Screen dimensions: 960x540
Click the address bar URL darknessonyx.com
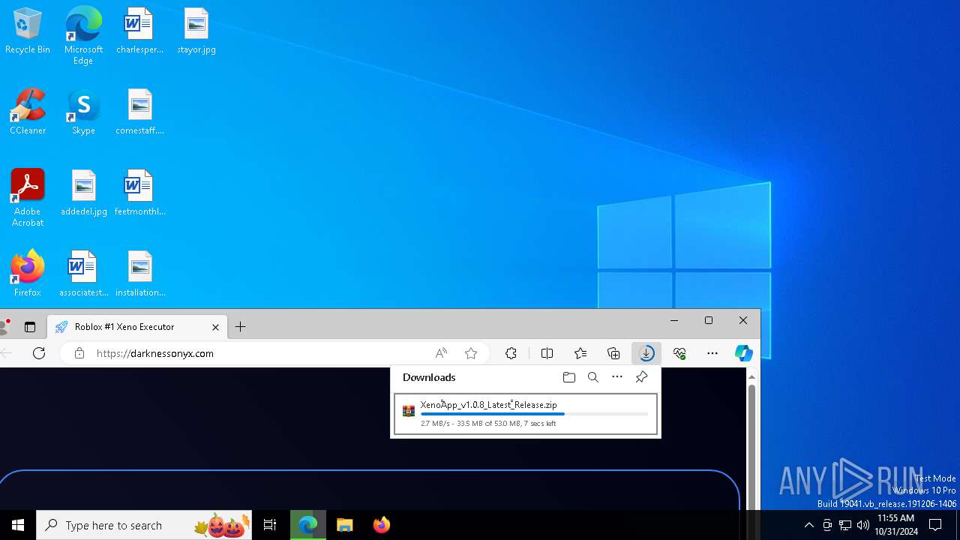tap(155, 353)
